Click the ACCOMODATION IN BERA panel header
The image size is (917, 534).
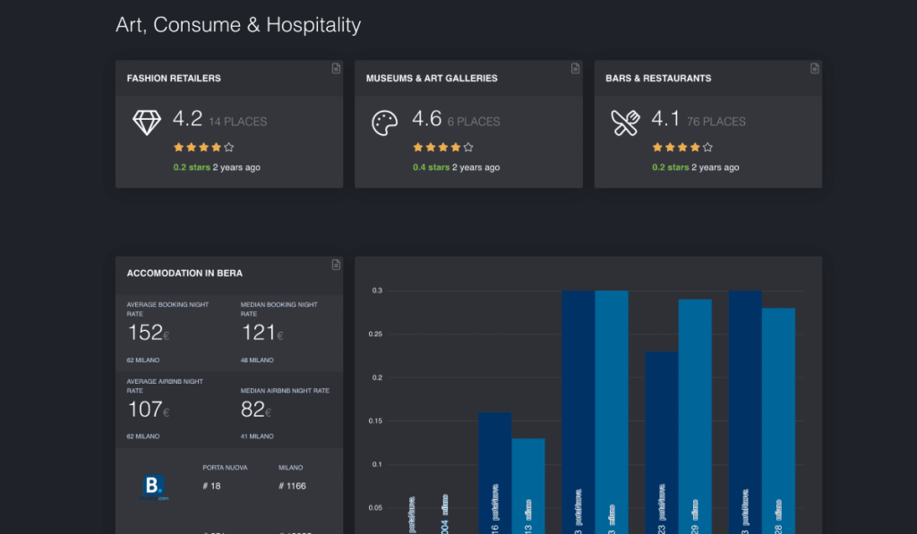(184, 273)
